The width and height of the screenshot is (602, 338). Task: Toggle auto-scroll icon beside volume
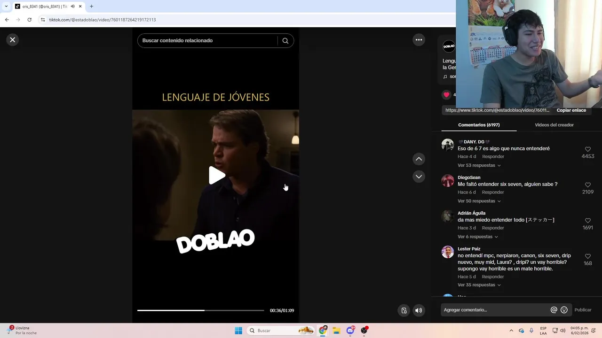pyautogui.click(x=404, y=310)
